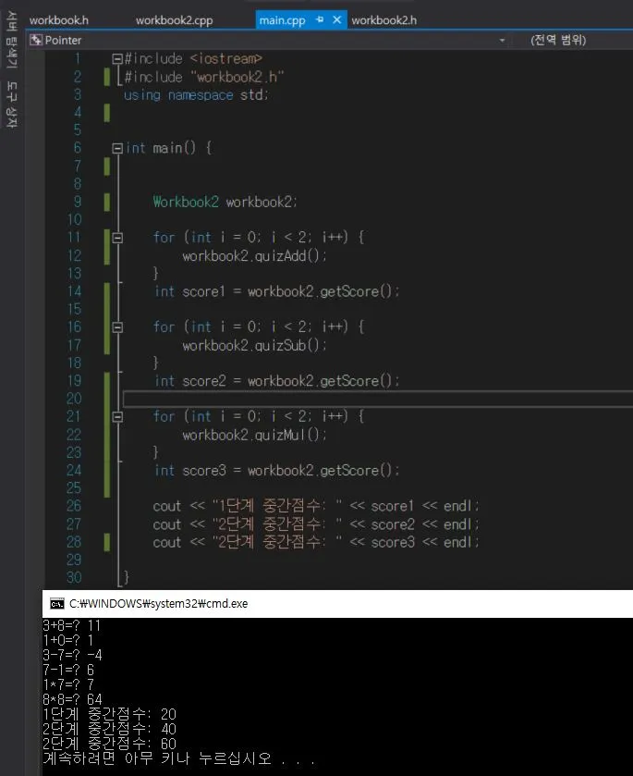The width and height of the screenshot is (633, 776).
Task: Click the cout line printing score2
Action: (315, 523)
